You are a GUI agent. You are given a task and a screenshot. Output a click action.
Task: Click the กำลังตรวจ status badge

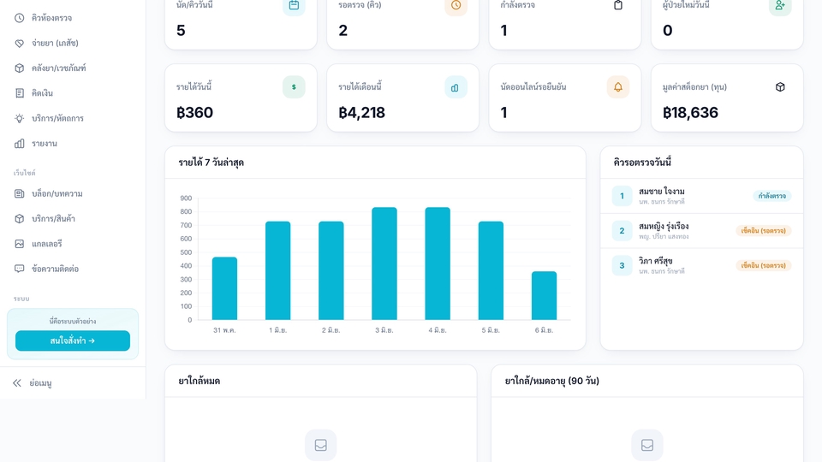point(771,196)
